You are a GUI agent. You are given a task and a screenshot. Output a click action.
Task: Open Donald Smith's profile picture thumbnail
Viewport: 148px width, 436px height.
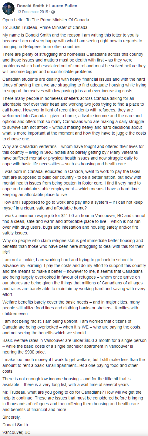tap(8, 9)
